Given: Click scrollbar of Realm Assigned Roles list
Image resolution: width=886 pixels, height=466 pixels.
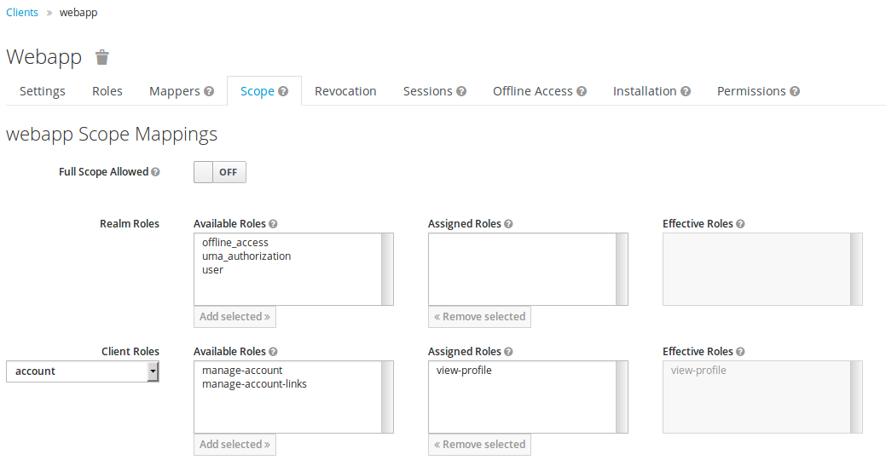Looking at the screenshot, I should (x=622, y=269).
